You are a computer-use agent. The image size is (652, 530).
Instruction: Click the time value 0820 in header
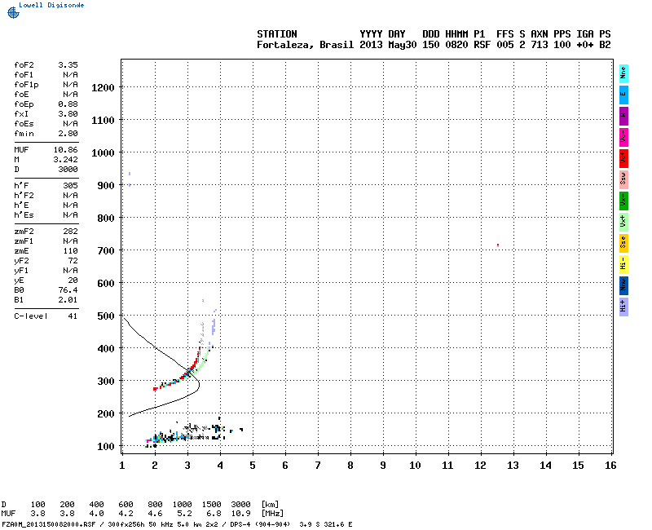(x=456, y=45)
